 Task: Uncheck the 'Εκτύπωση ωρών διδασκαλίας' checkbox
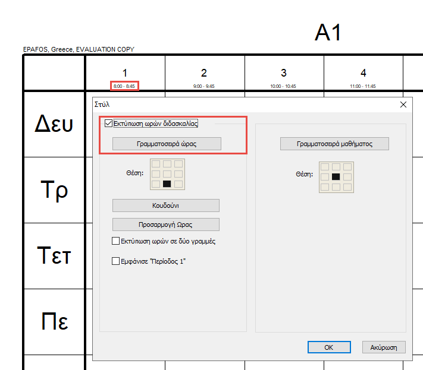point(108,124)
